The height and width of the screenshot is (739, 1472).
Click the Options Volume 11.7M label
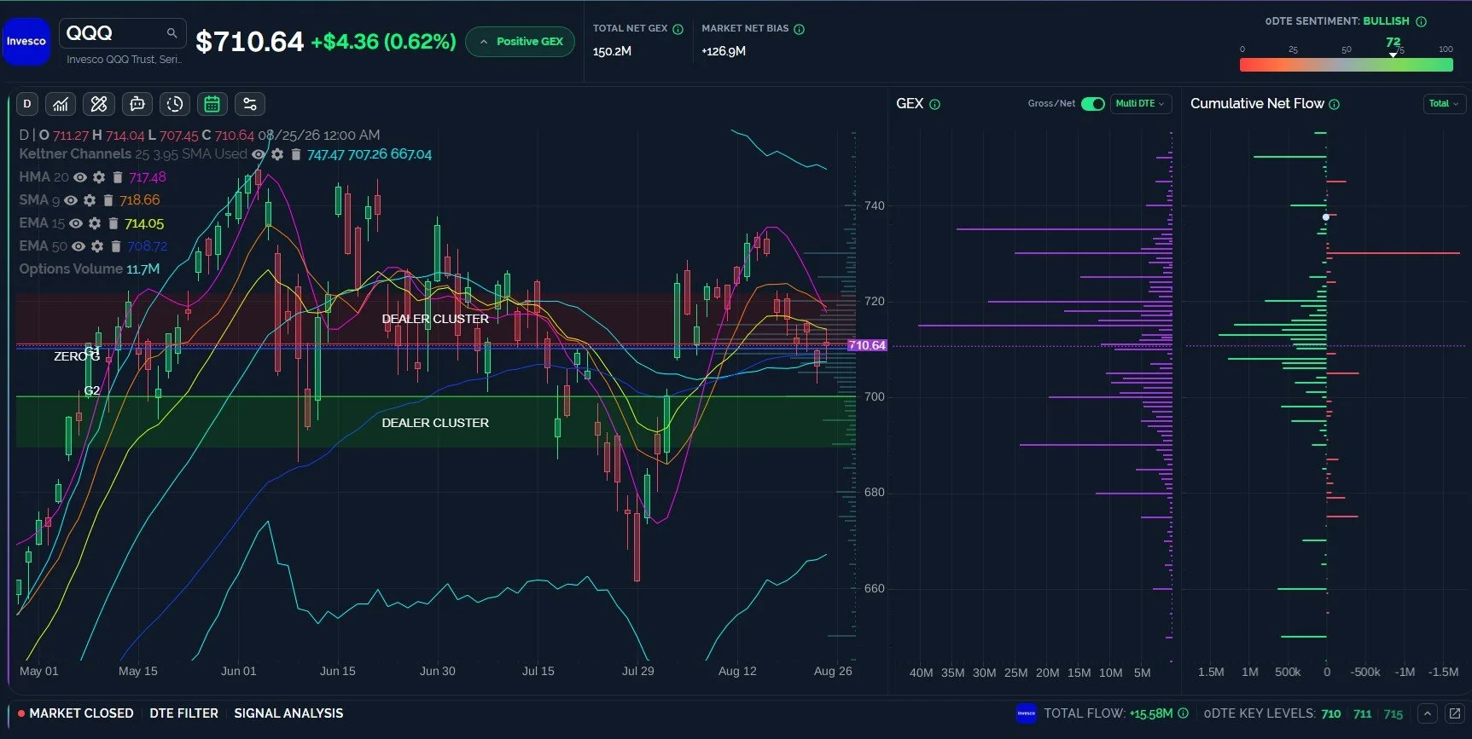pyautogui.click(x=90, y=269)
